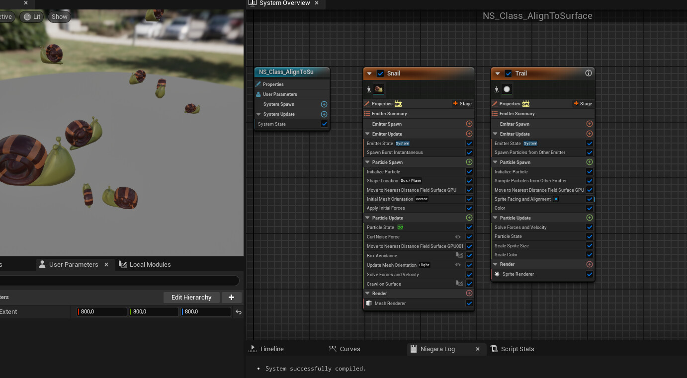The height and width of the screenshot is (378, 687).
Task: Add a renderer to Trail Render section
Action: pos(590,264)
